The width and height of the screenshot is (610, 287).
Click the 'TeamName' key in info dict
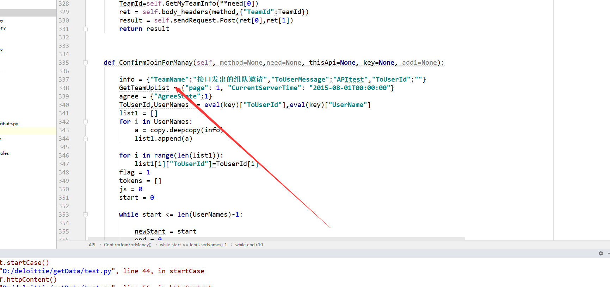click(x=170, y=79)
